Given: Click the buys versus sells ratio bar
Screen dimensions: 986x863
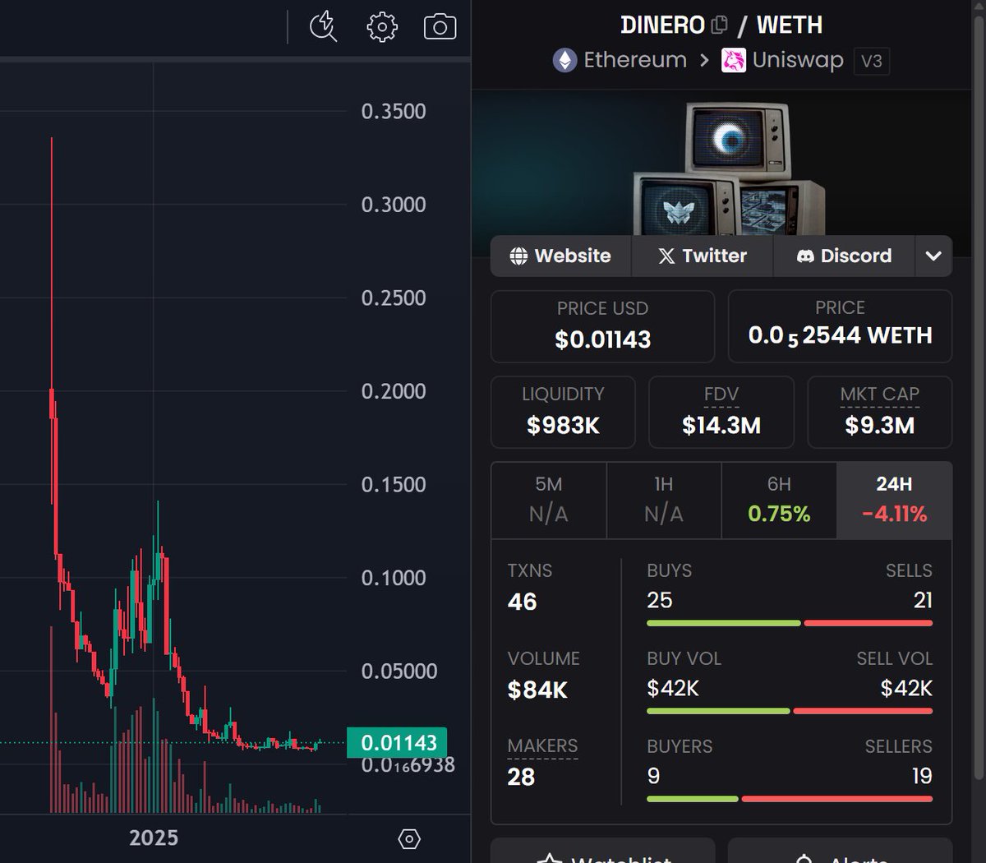Looking at the screenshot, I should [790, 623].
